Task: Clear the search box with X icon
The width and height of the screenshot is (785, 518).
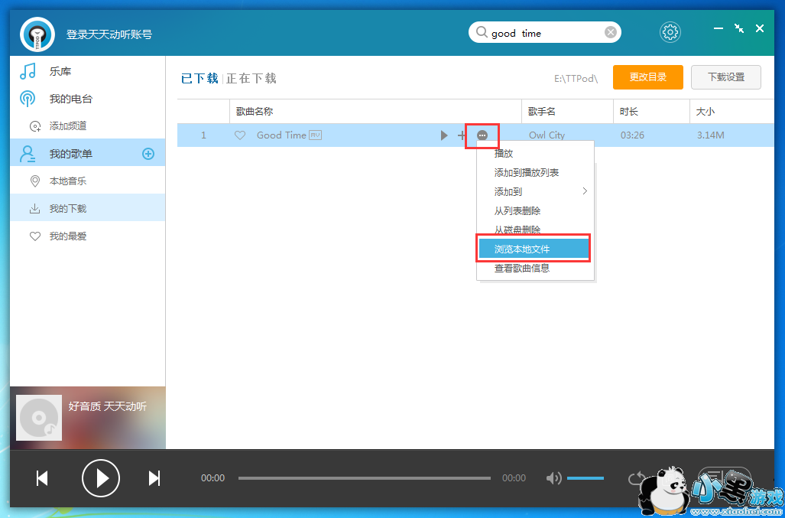Action: pyautogui.click(x=610, y=33)
